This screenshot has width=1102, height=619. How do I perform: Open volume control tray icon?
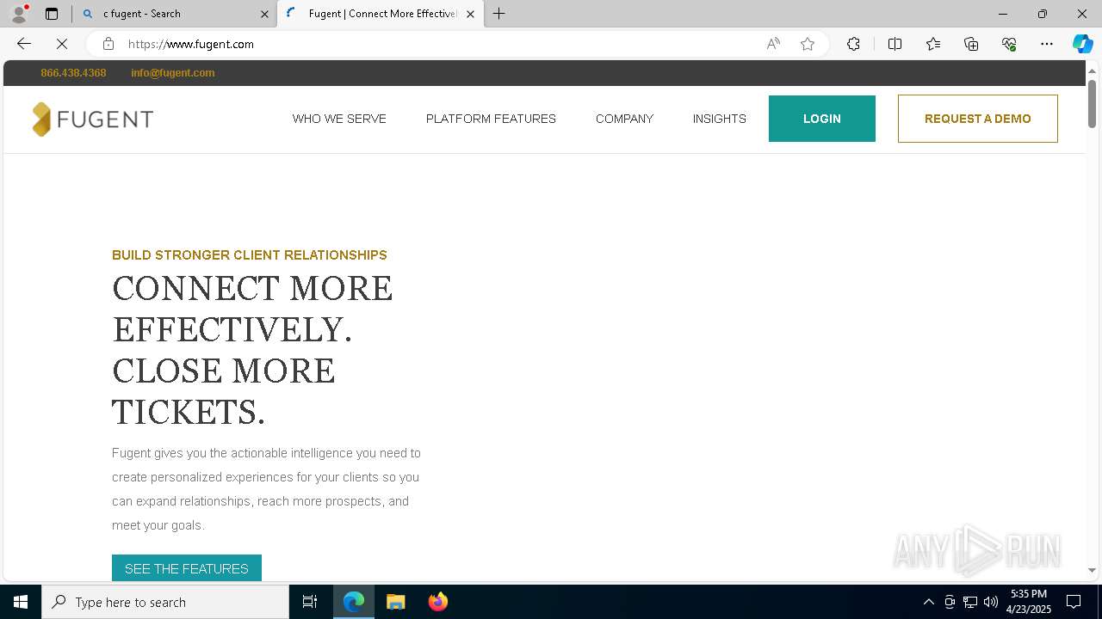[991, 602]
